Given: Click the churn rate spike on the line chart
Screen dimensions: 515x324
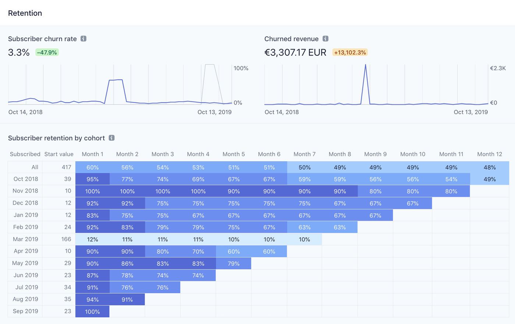Looking at the screenshot, I should (115, 80).
